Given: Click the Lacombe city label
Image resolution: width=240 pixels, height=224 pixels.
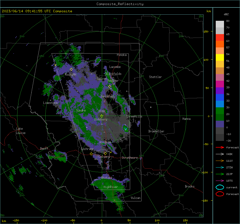Looking at the screenshot, I should 115,67.
